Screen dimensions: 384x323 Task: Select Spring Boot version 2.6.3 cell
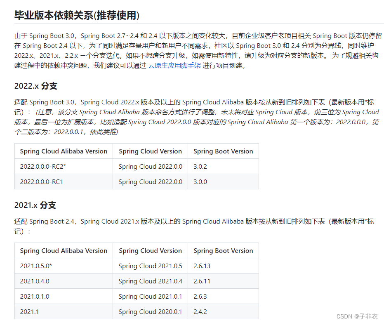[x=224, y=296]
